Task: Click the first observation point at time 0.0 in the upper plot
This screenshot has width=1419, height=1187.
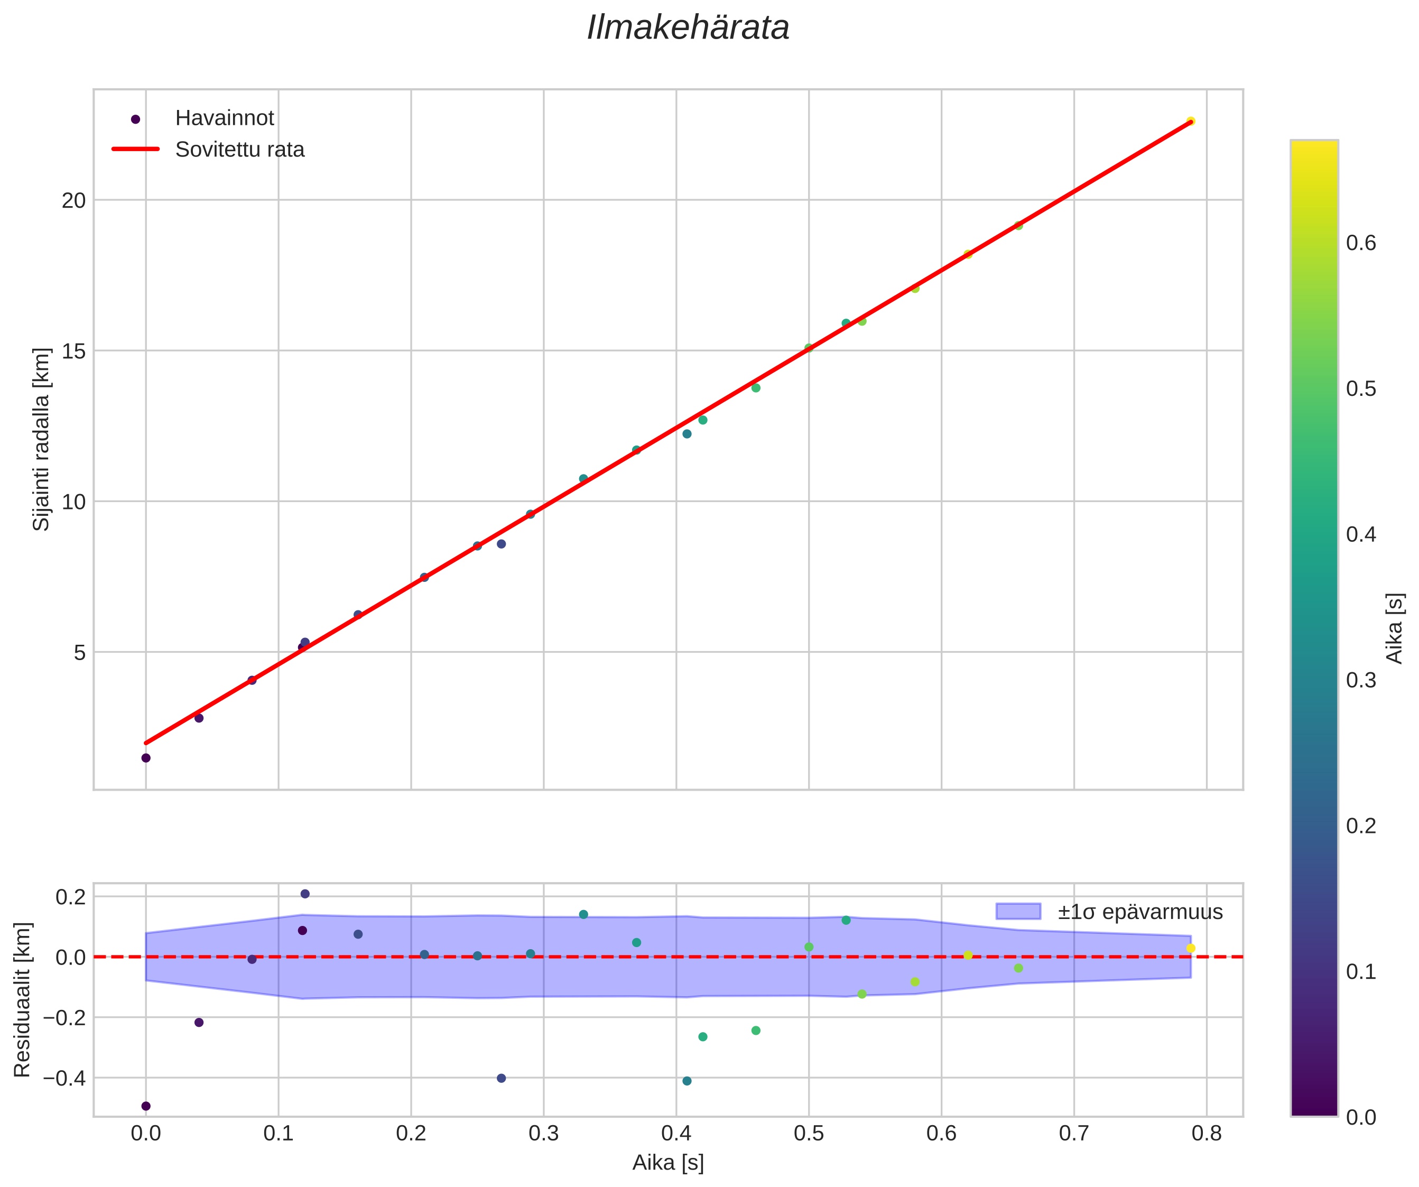Action: coord(146,758)
